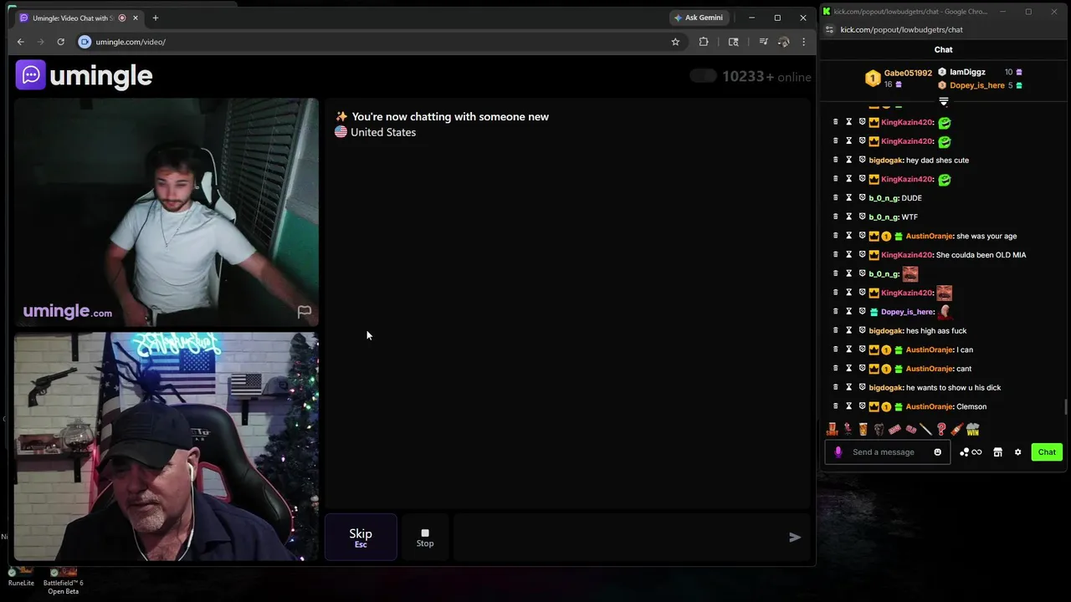This screenshot has width=1071, height=602.
Task: Send the message with the arrow icon
Action: tap(795, 538)
